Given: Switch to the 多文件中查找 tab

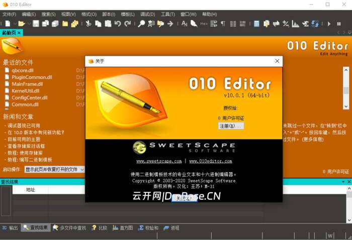Looking at the screenshot, I should (69, 228).
